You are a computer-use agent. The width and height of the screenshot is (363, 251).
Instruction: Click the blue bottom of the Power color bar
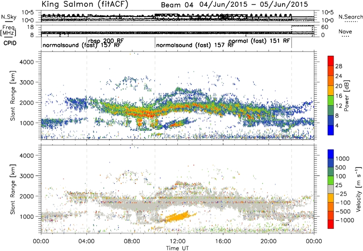331,130
